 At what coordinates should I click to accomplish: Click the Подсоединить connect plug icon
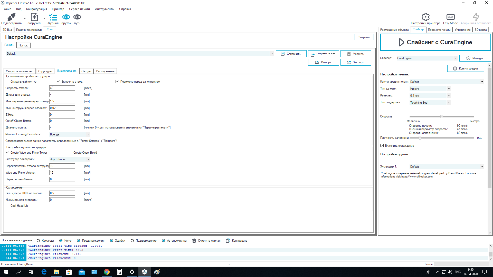11,17
